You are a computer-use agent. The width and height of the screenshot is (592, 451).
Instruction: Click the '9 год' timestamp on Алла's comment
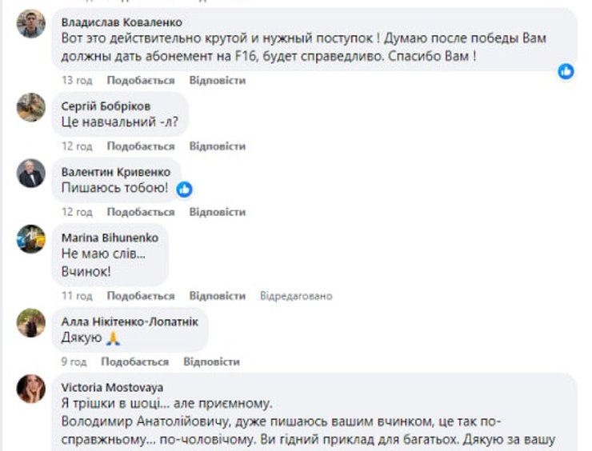(x=74, y=361)
